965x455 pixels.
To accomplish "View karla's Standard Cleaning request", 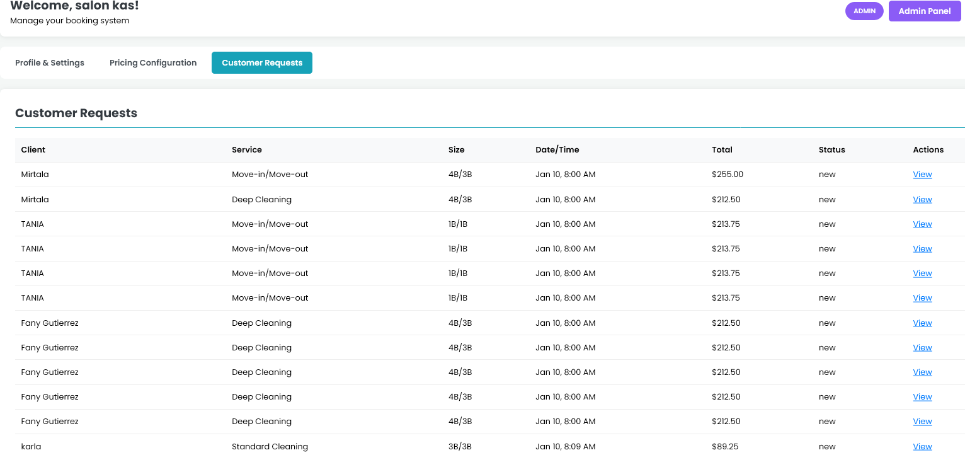I will tap(922, 446).
